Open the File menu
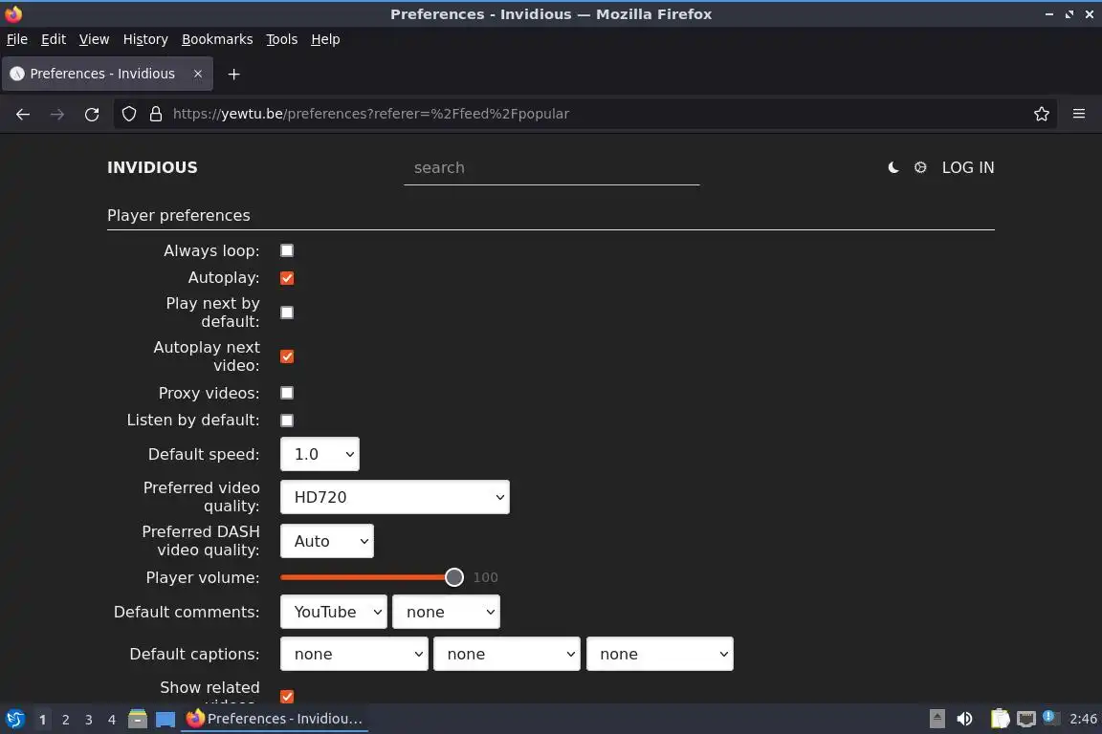This screenshot has height=734, width=1102. pyautogui.click(x=17, y=39)
